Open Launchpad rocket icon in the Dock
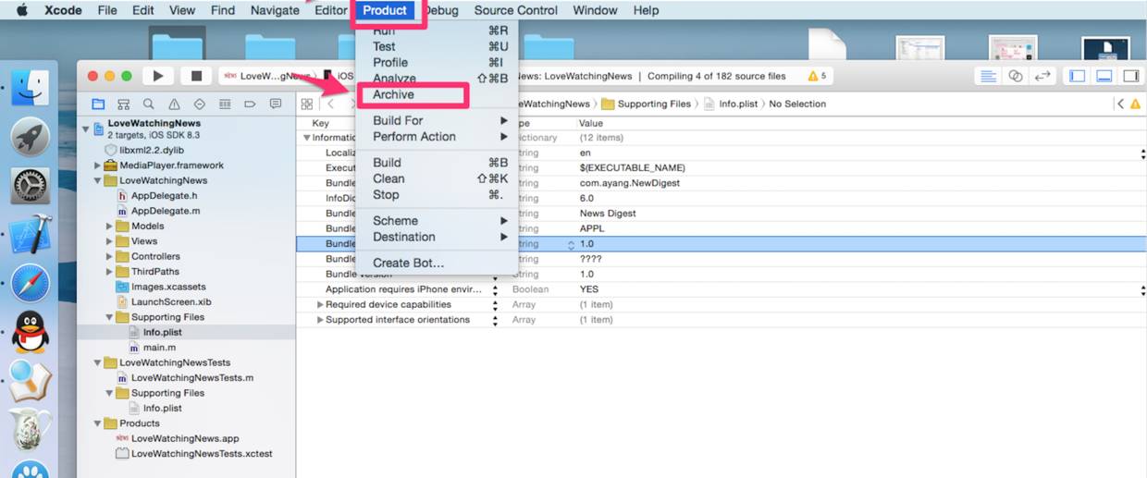Image resolution: width=1147 pixels, height=478 pixels. pyautogui.click(x=30, y=137)
